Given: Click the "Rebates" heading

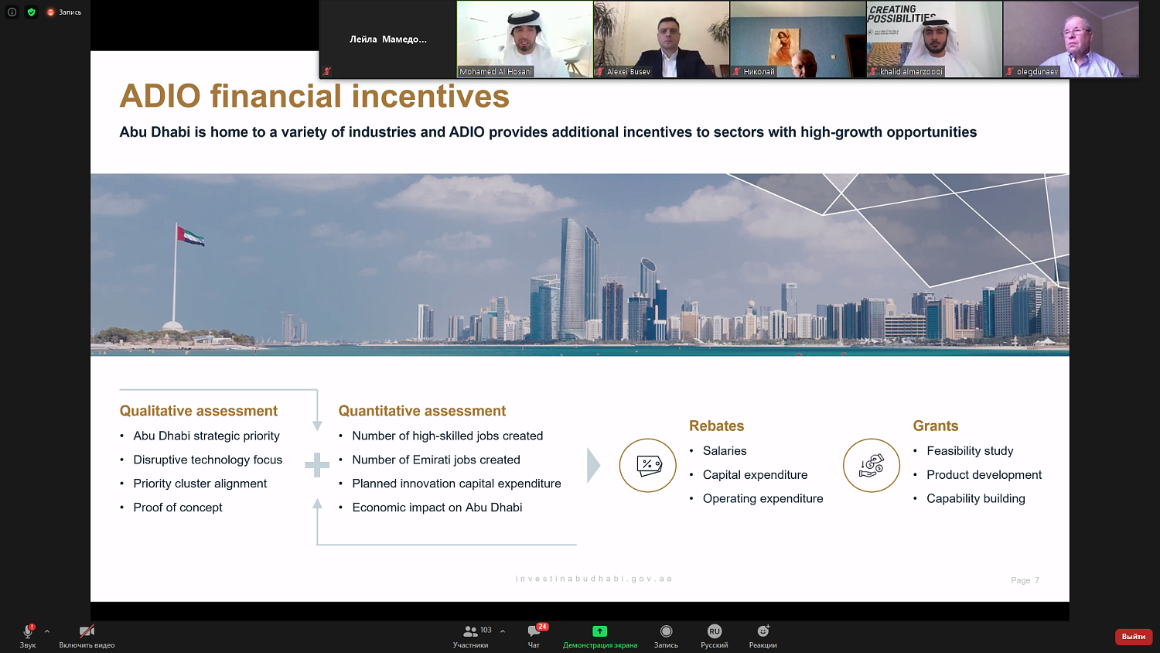Looking at the screenshot, I should pos(716,426).
